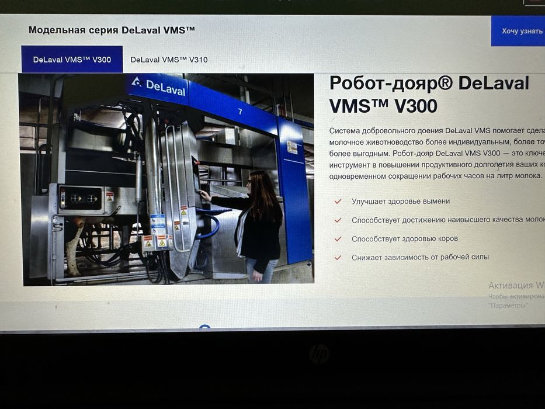
Task: Click the text 'Улучшает здоровье вымени'
Action: coord(401,202)
